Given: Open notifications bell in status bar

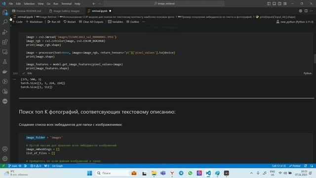Looking at the screenshot, I should coord(312,166).
